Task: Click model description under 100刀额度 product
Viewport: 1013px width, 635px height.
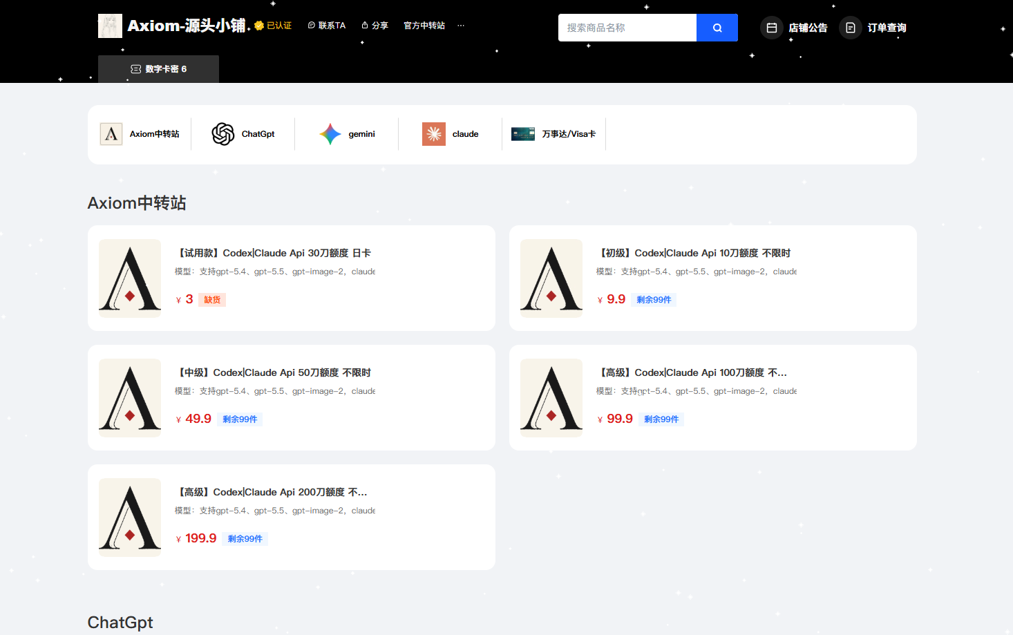Action: [x=697, y=391]
